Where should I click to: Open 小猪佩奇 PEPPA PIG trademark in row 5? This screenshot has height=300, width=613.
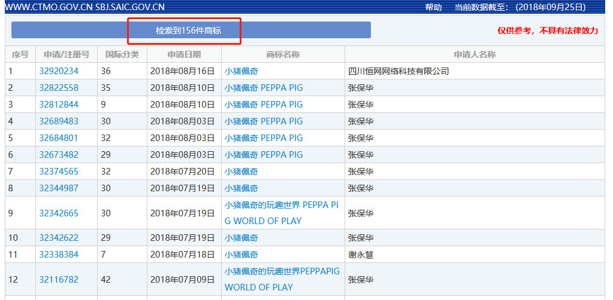coord(264,138)
